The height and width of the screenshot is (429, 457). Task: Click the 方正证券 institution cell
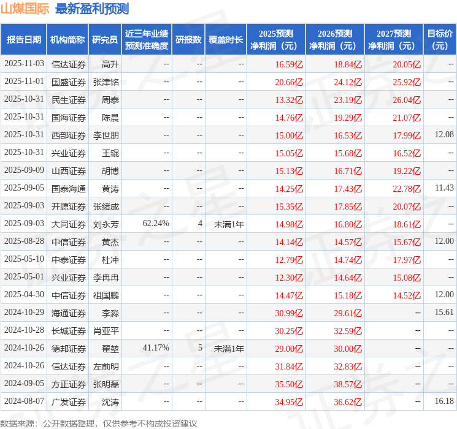point(69,384)
